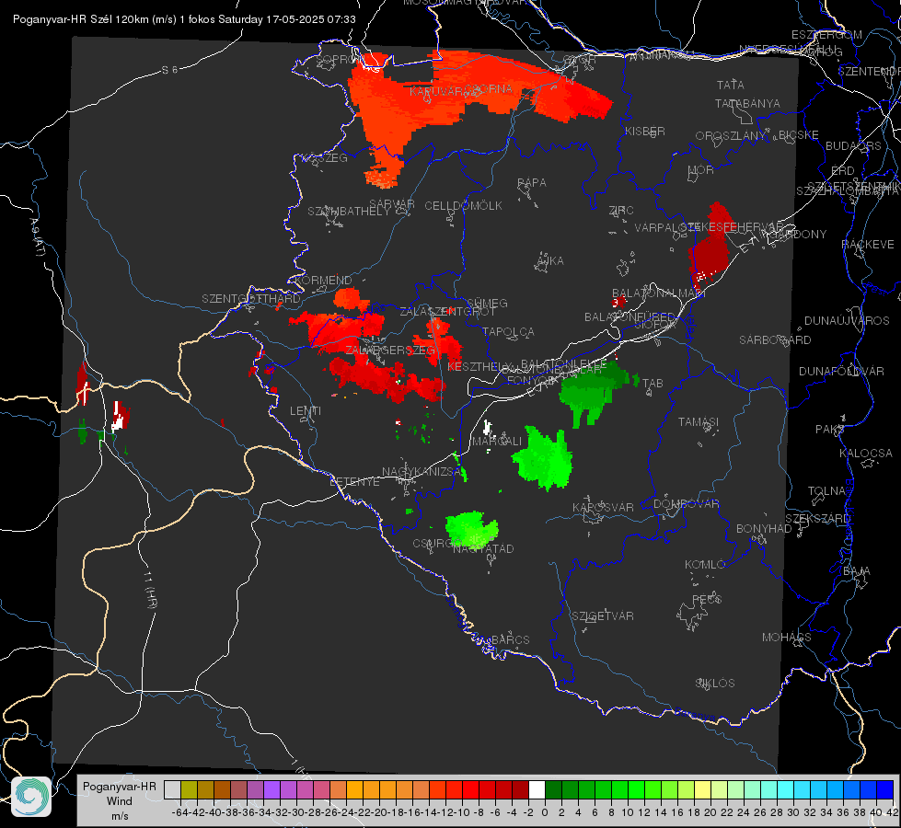
Task: Click the purple -34 to -32 legend swatch
Action: (x=271, y=789)
